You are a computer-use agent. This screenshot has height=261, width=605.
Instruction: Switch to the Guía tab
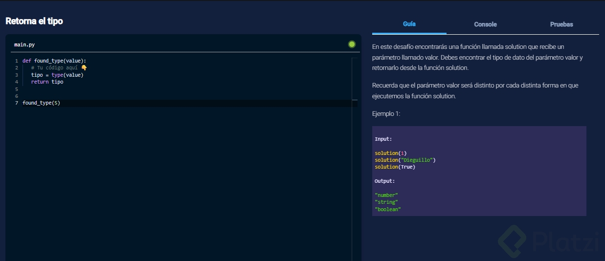(409, 24)
